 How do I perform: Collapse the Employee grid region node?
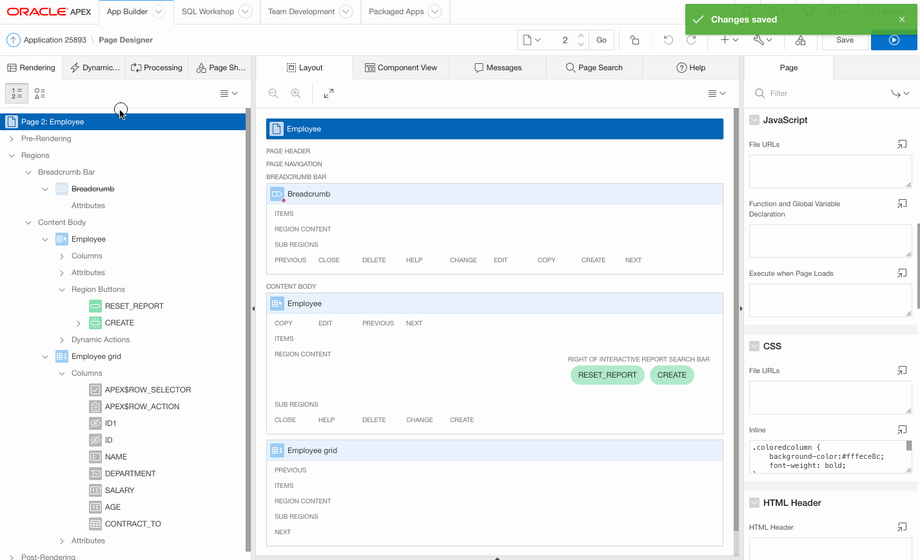45,356
